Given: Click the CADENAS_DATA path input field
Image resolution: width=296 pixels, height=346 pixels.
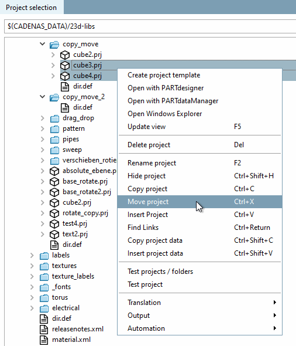Looking at the screenshot, I should click(x=150, y=26).
